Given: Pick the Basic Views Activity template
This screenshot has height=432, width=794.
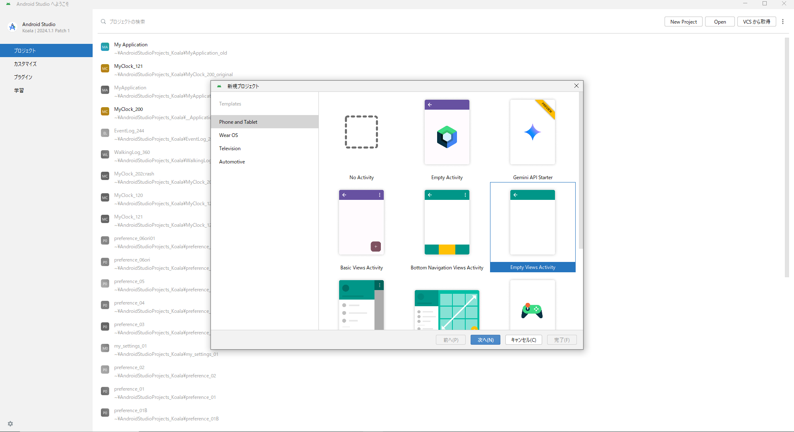Looking at the screenshot, I should [361, 223].
